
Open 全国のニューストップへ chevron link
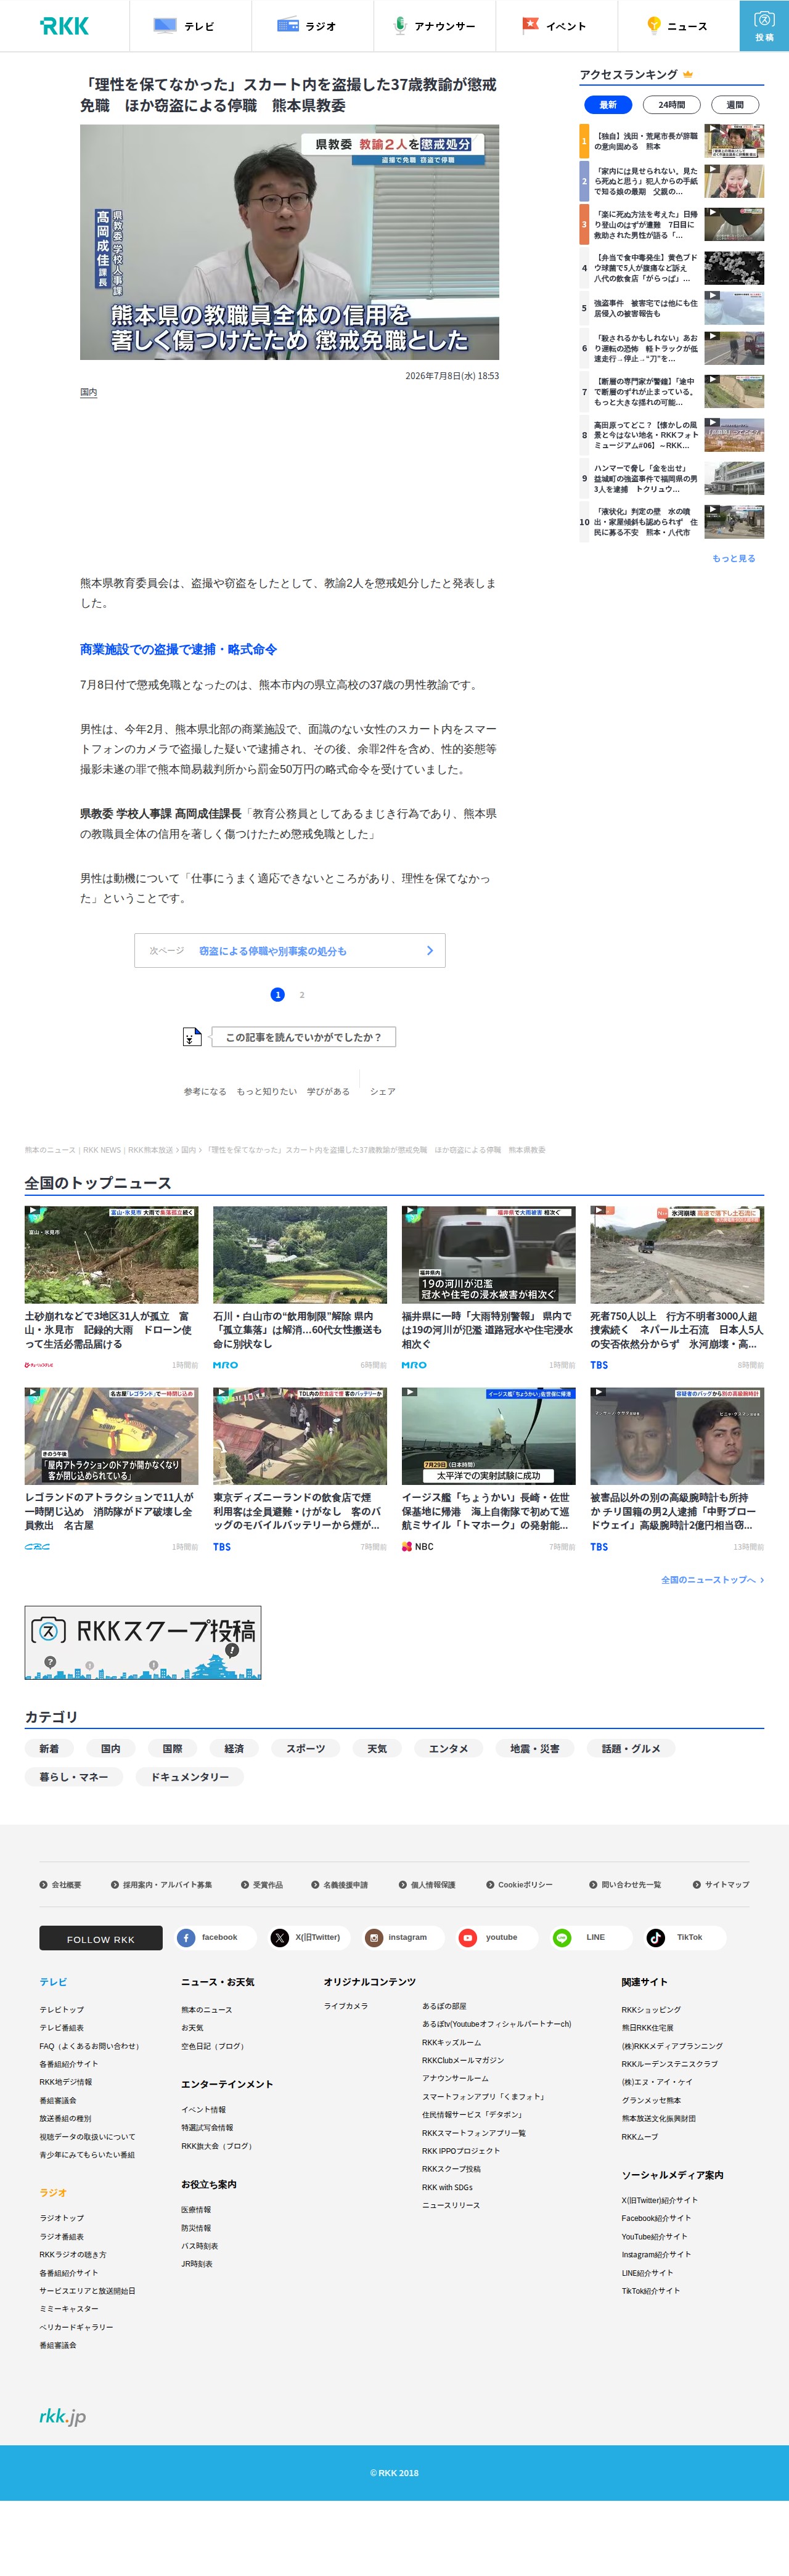click(712, 1580)
